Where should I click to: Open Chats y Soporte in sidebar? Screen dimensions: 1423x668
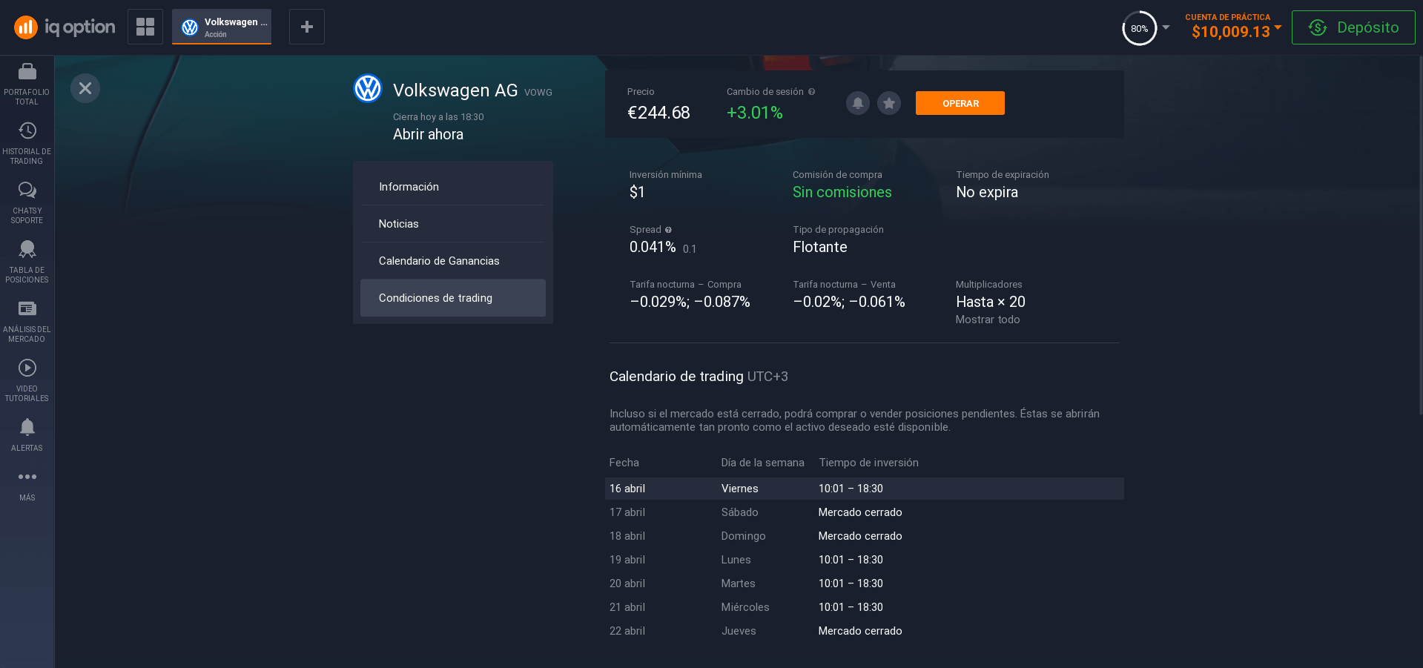pyautogui.click(x=27, y=203)
